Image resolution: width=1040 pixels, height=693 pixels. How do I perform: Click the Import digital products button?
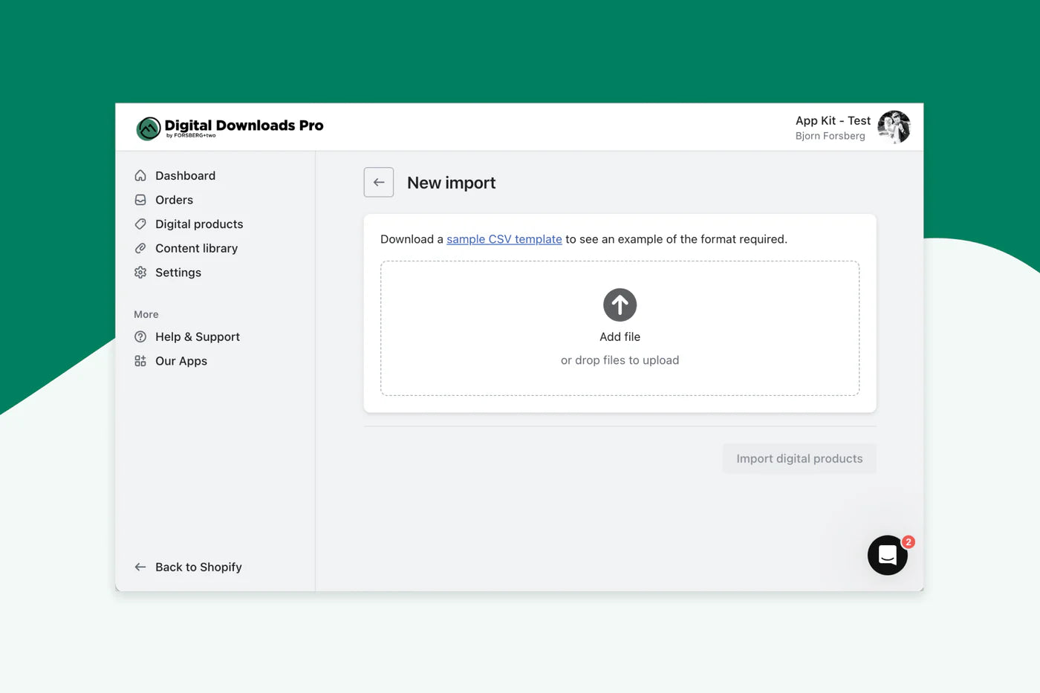pyautogui.click(x=799, y=458)
